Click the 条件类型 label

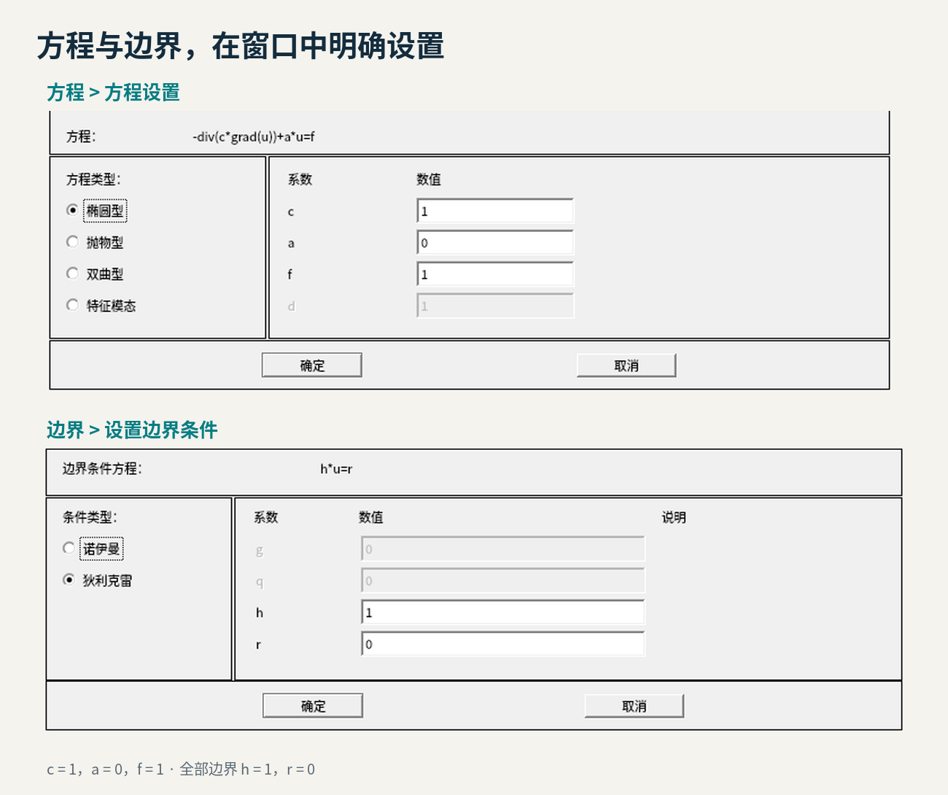tap(90, 517)
